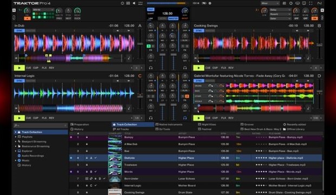Click the Native Instruments logo icon

tap(319, 3)
